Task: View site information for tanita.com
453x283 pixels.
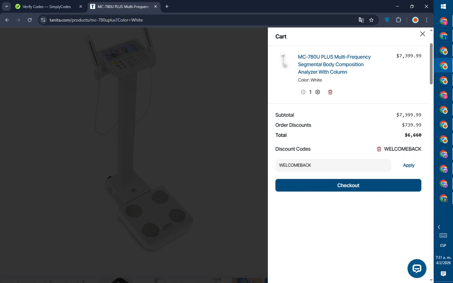Action: [43, 20]
